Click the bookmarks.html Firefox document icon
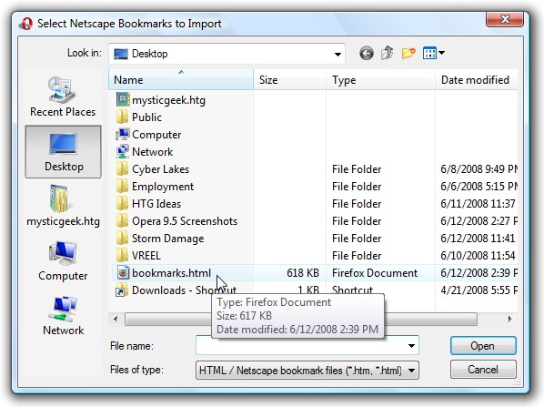The image size is (544, 407). [123, 273]
